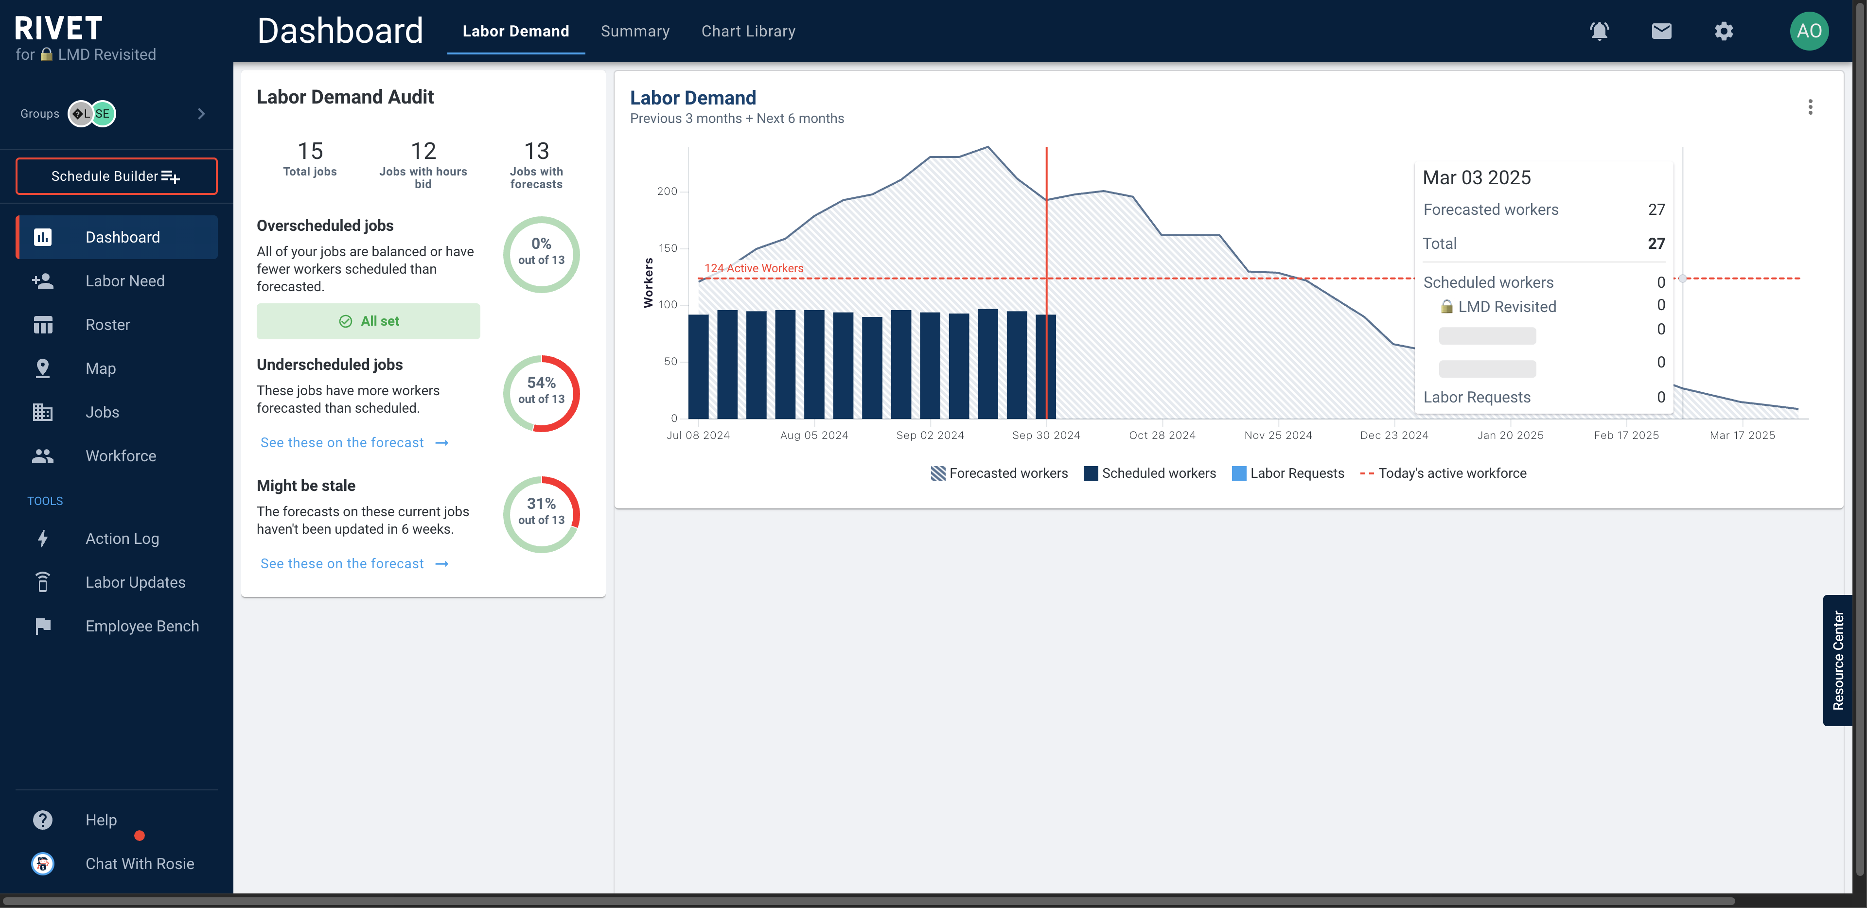Open the Labor Need menu item

pos(117,280)
